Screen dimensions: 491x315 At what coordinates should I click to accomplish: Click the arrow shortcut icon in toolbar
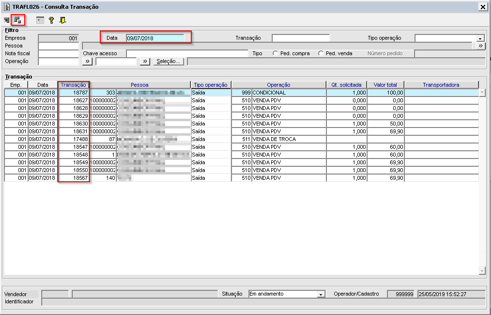(x=6, y=21)
